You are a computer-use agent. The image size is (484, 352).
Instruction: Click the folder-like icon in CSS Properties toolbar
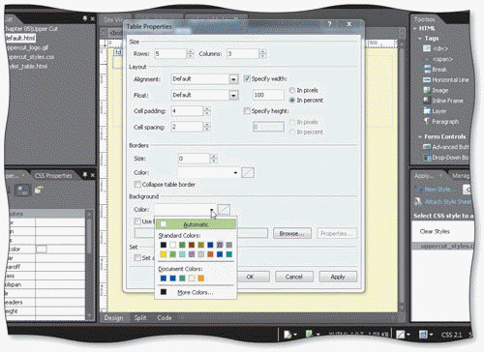(39, 191)
